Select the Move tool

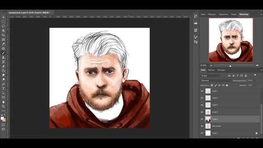3,17
